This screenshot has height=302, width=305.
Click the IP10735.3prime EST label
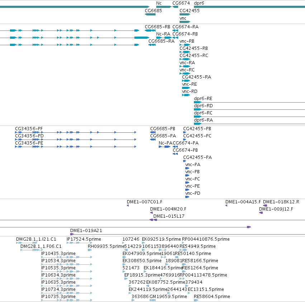(58, 297)
